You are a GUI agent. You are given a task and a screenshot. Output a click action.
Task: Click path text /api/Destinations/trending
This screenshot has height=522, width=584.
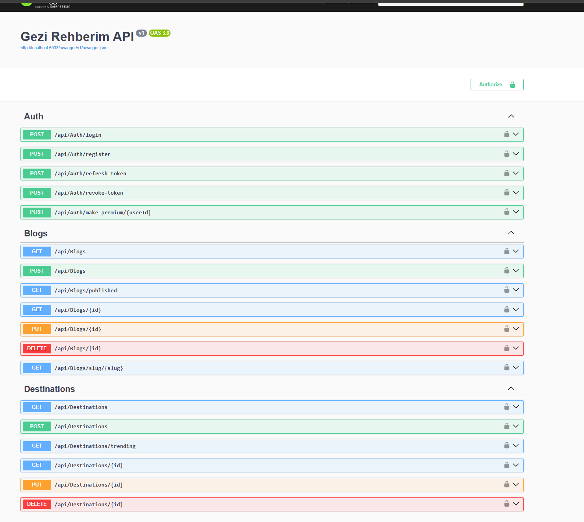[x=95, y=446]
